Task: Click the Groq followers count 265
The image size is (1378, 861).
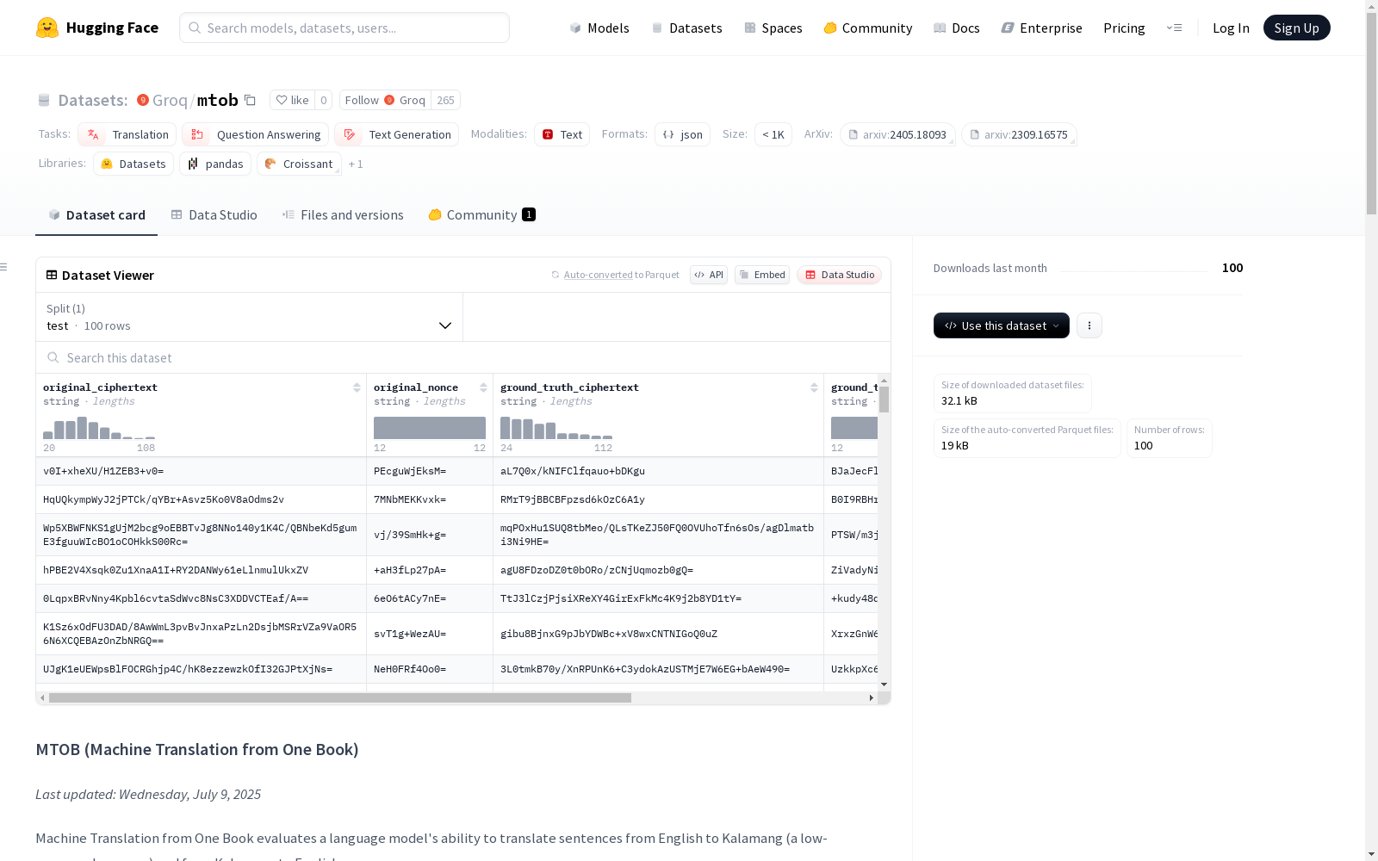Action: pos(445,100)
